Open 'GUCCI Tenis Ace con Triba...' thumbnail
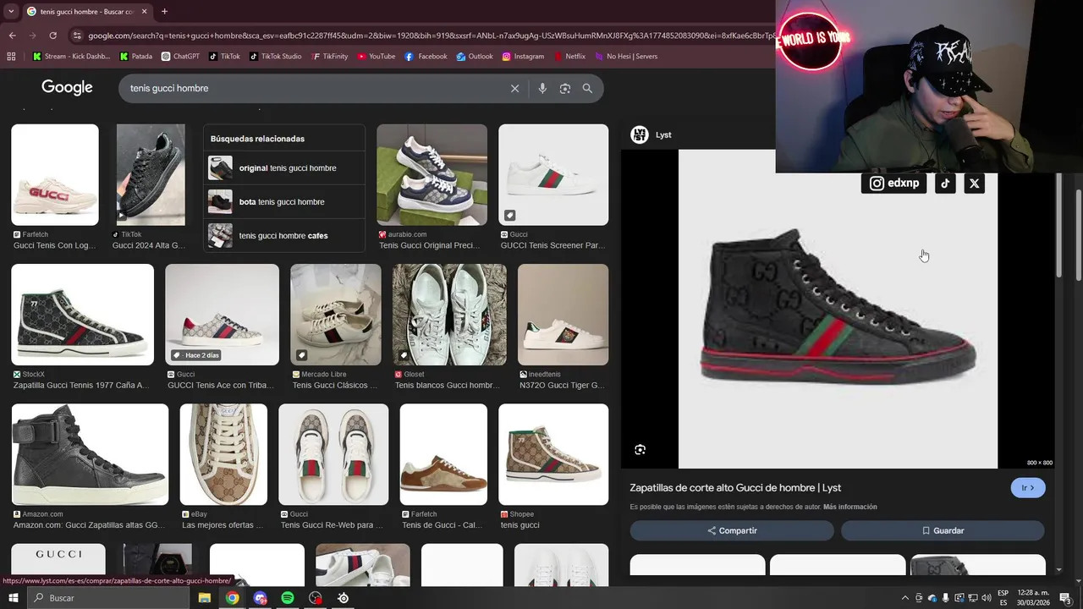This screenshot has height=609, width=1083. click(222, 315)
